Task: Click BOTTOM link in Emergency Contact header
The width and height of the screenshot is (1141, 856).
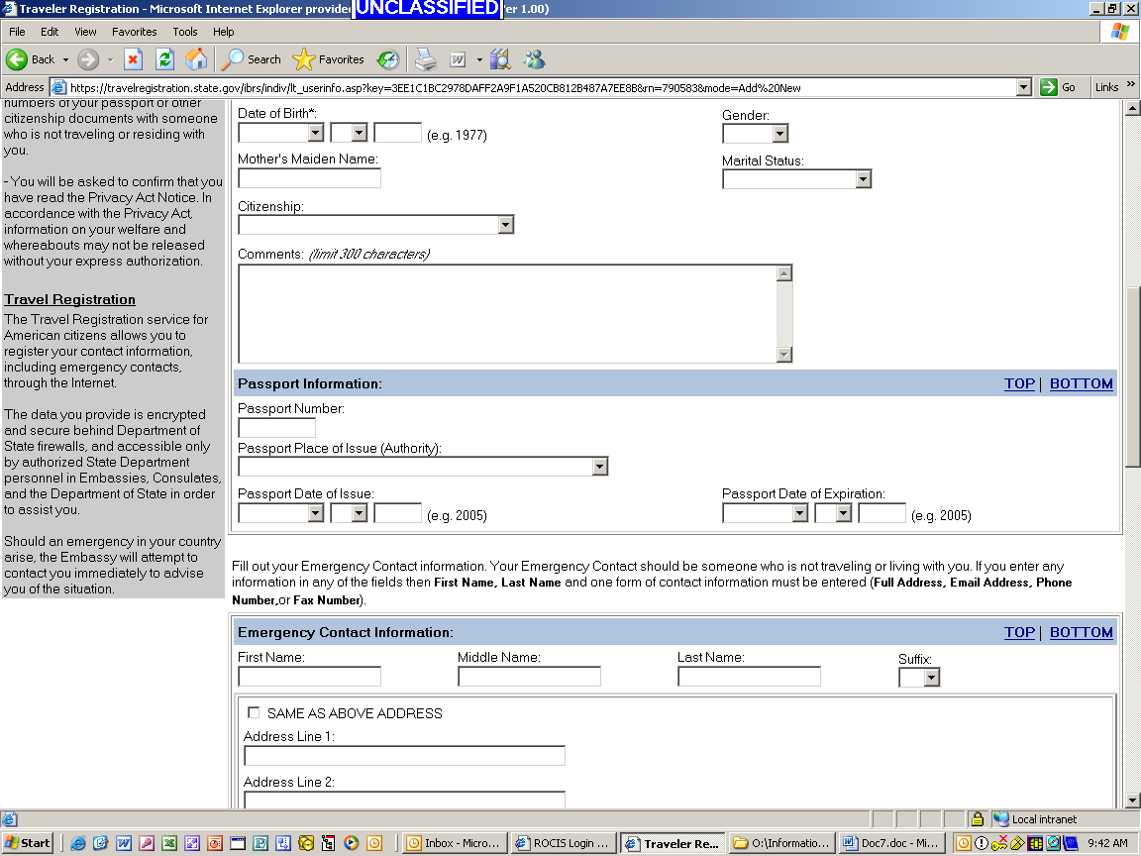Action: [1081, 632]
